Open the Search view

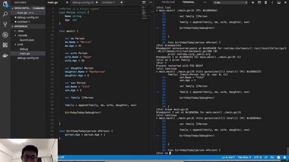click(x=5, y=14)
